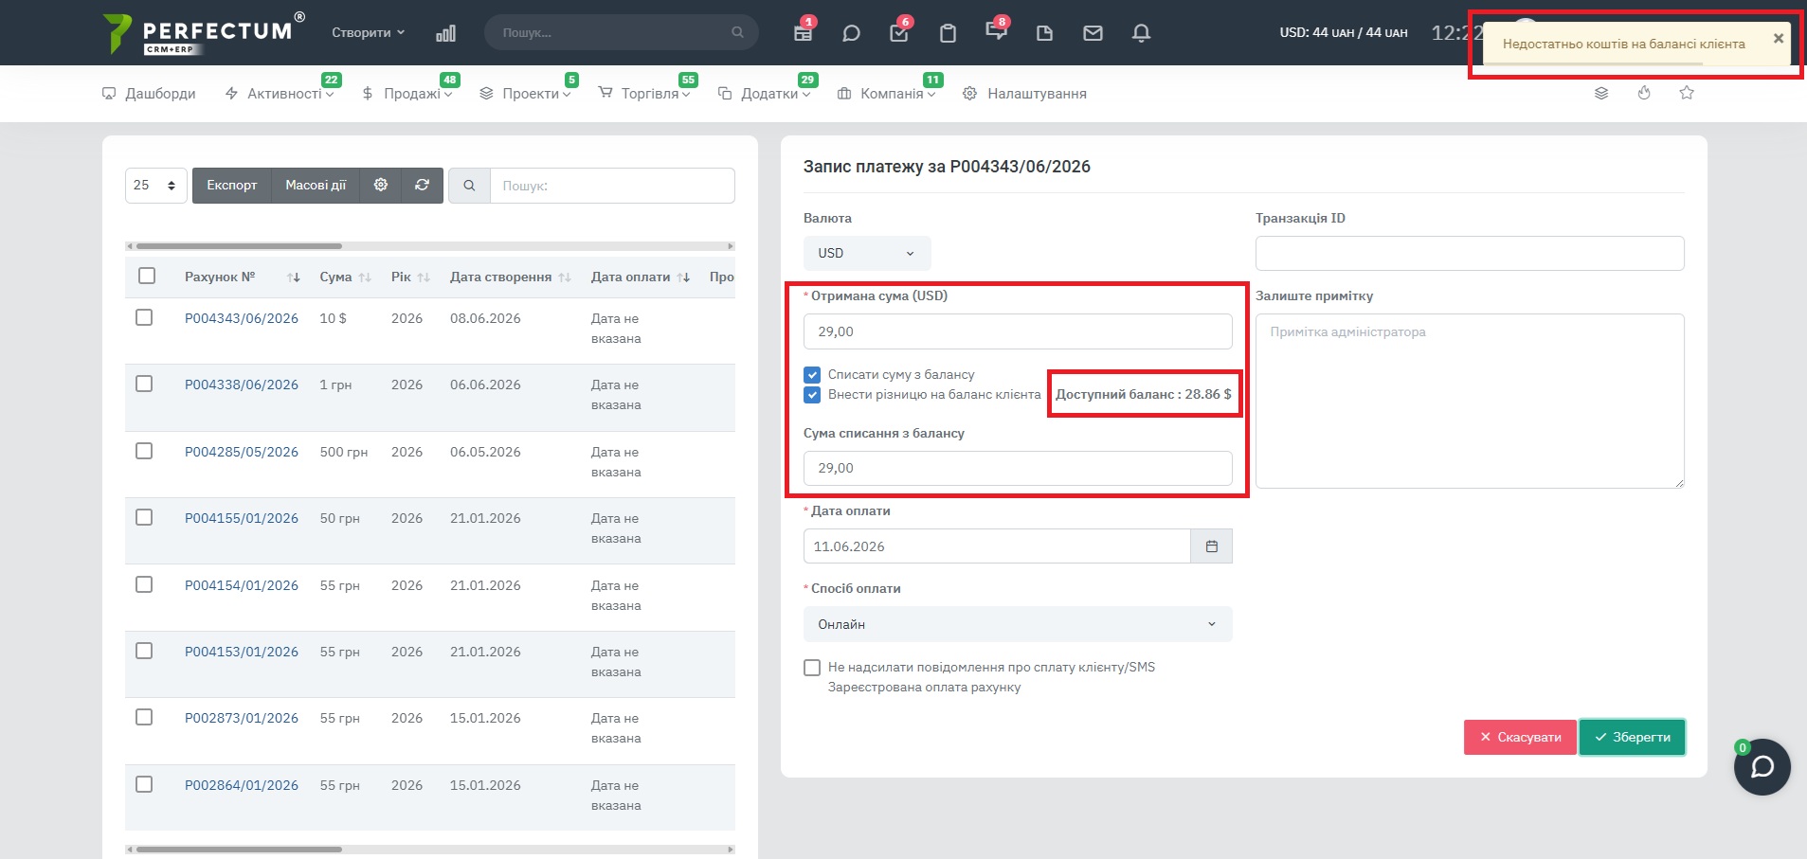Select checkbox for invoice P004155/01/2026

pyautogui.click(x=144, y=517)
